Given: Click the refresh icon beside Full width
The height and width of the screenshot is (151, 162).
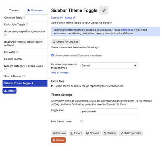Looking at the screenshot, I should [17, 52].
